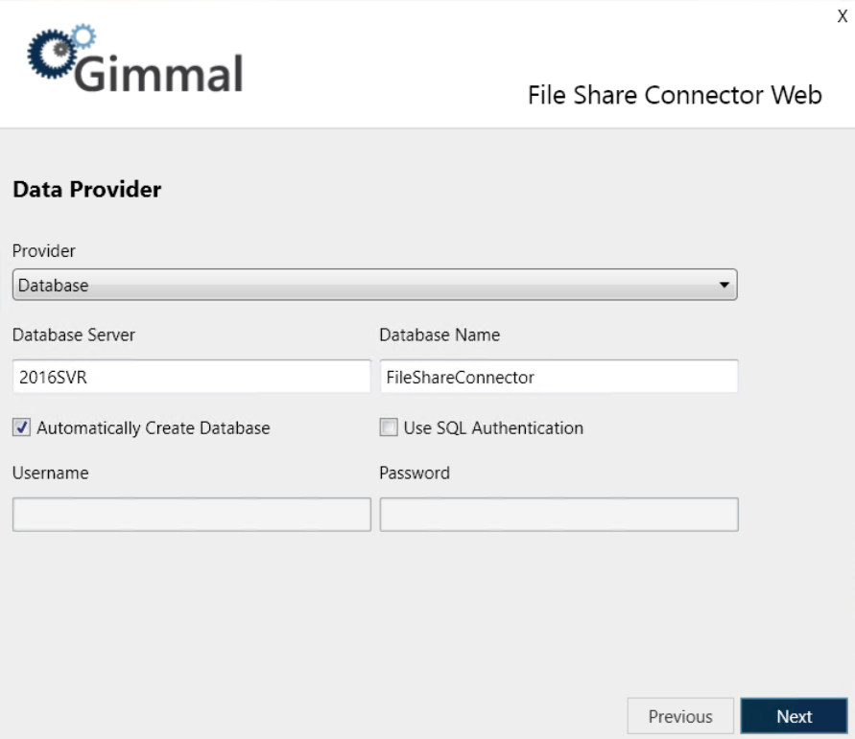Click the Data Provider heading

86,190
